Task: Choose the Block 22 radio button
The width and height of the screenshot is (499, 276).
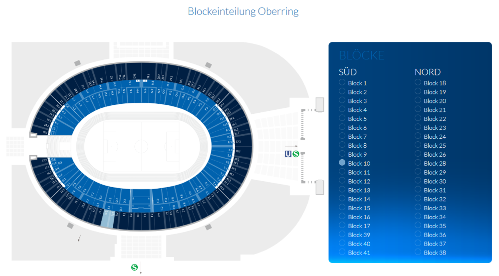Action: (x=418, y=118)
